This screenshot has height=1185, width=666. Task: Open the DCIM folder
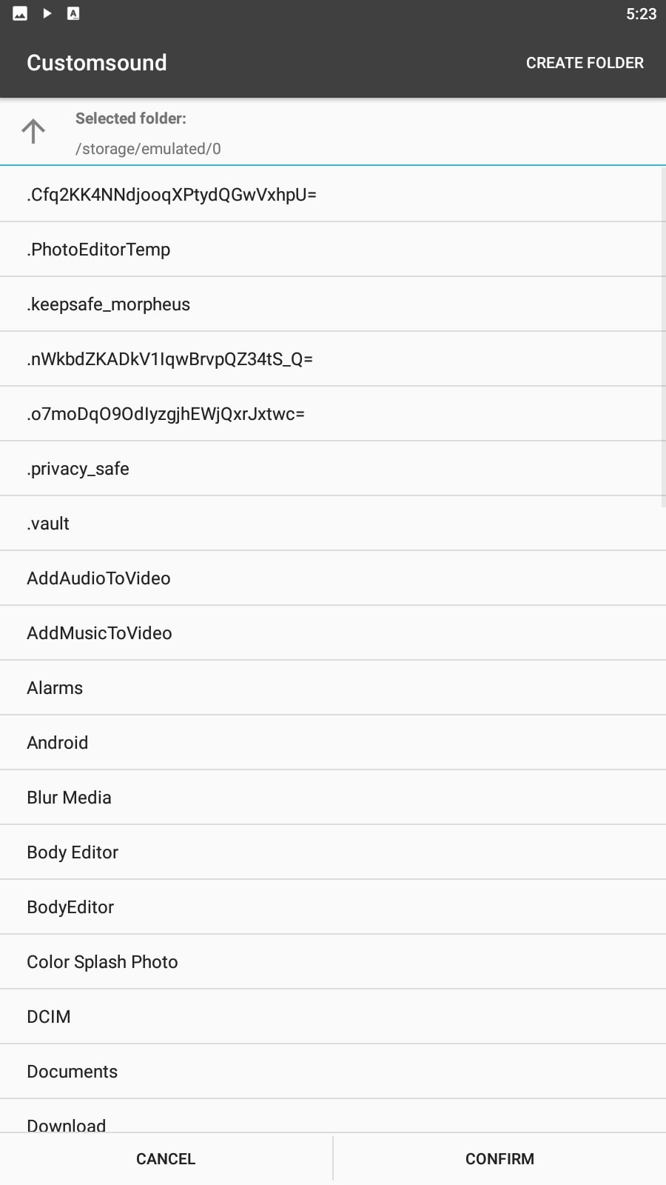pyautogui.click(x=333, y=1017)
